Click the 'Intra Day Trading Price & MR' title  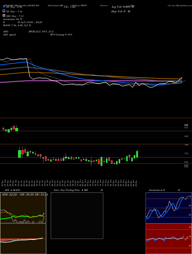71,190
